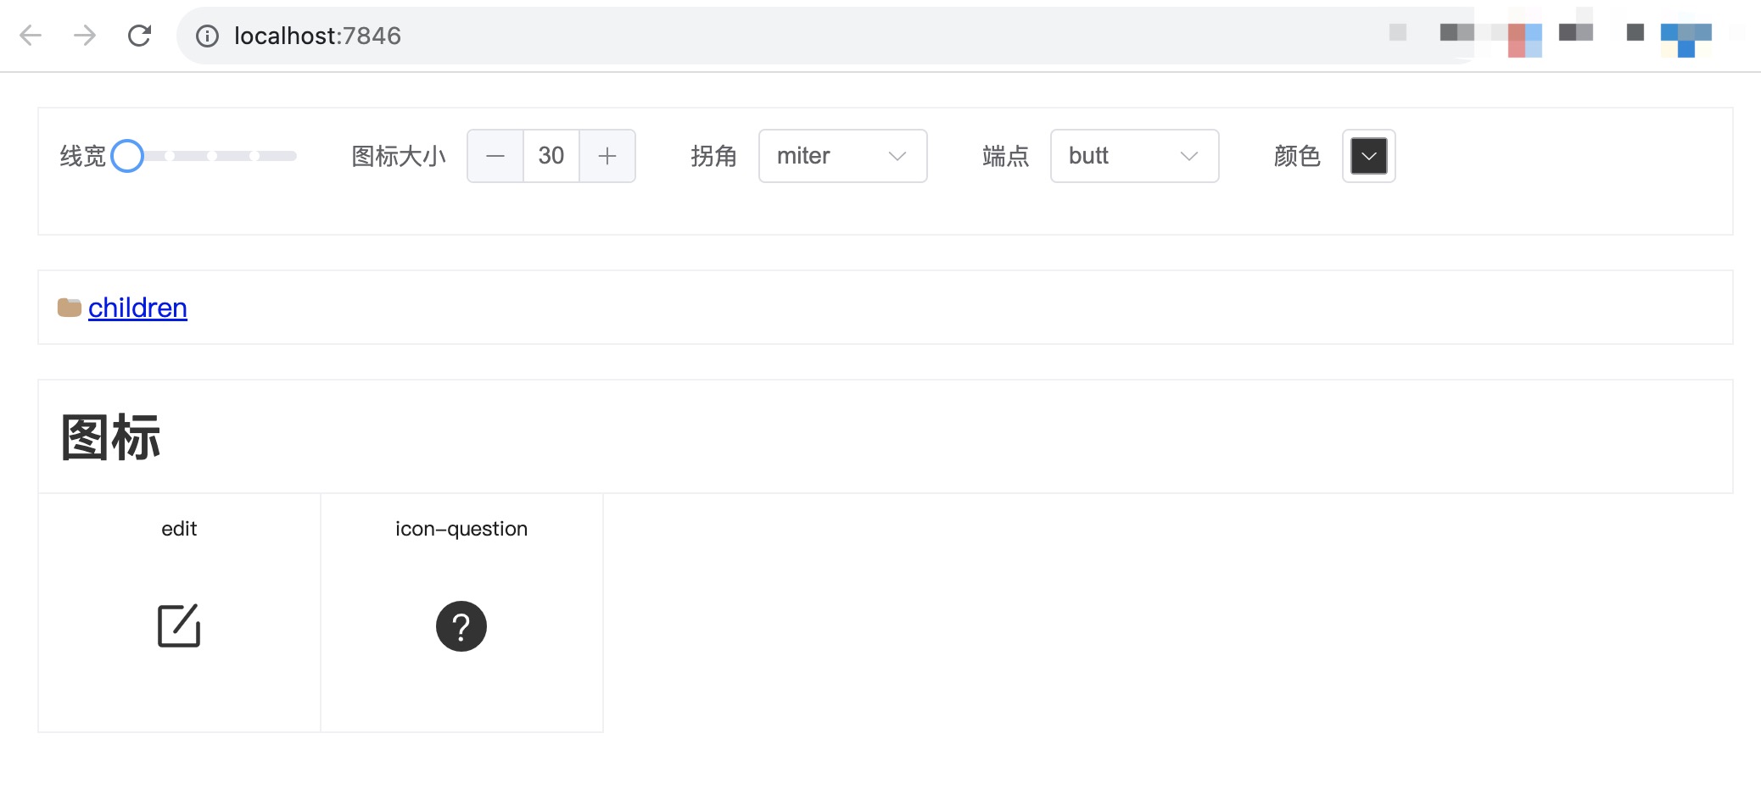
Task: Click the 'edit' icon name label
Action: (179, 529)
